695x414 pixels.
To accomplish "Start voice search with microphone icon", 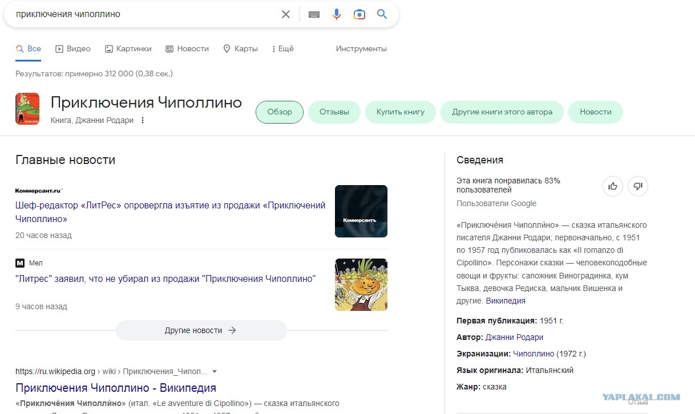I will (337, 14).
